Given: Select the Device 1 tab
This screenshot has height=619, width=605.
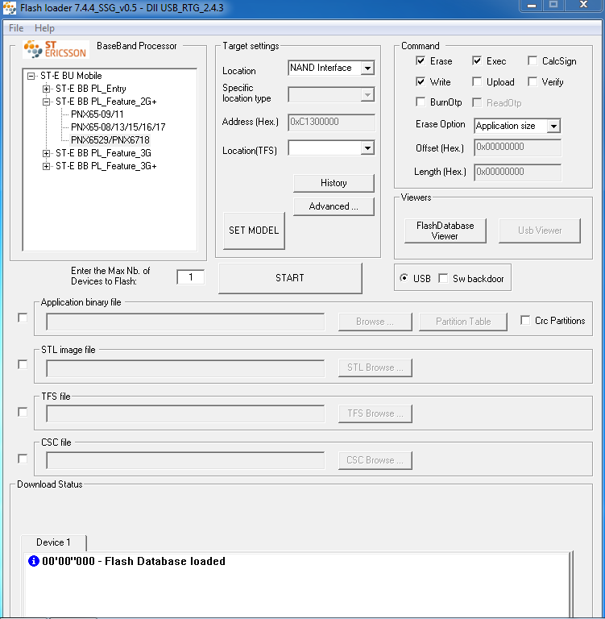Looking at the screenshot, I should click(x=53, y=542).
